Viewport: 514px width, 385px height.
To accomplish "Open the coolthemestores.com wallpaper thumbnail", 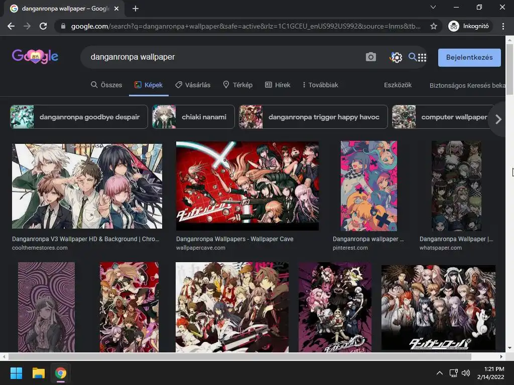I will (87, 186).
